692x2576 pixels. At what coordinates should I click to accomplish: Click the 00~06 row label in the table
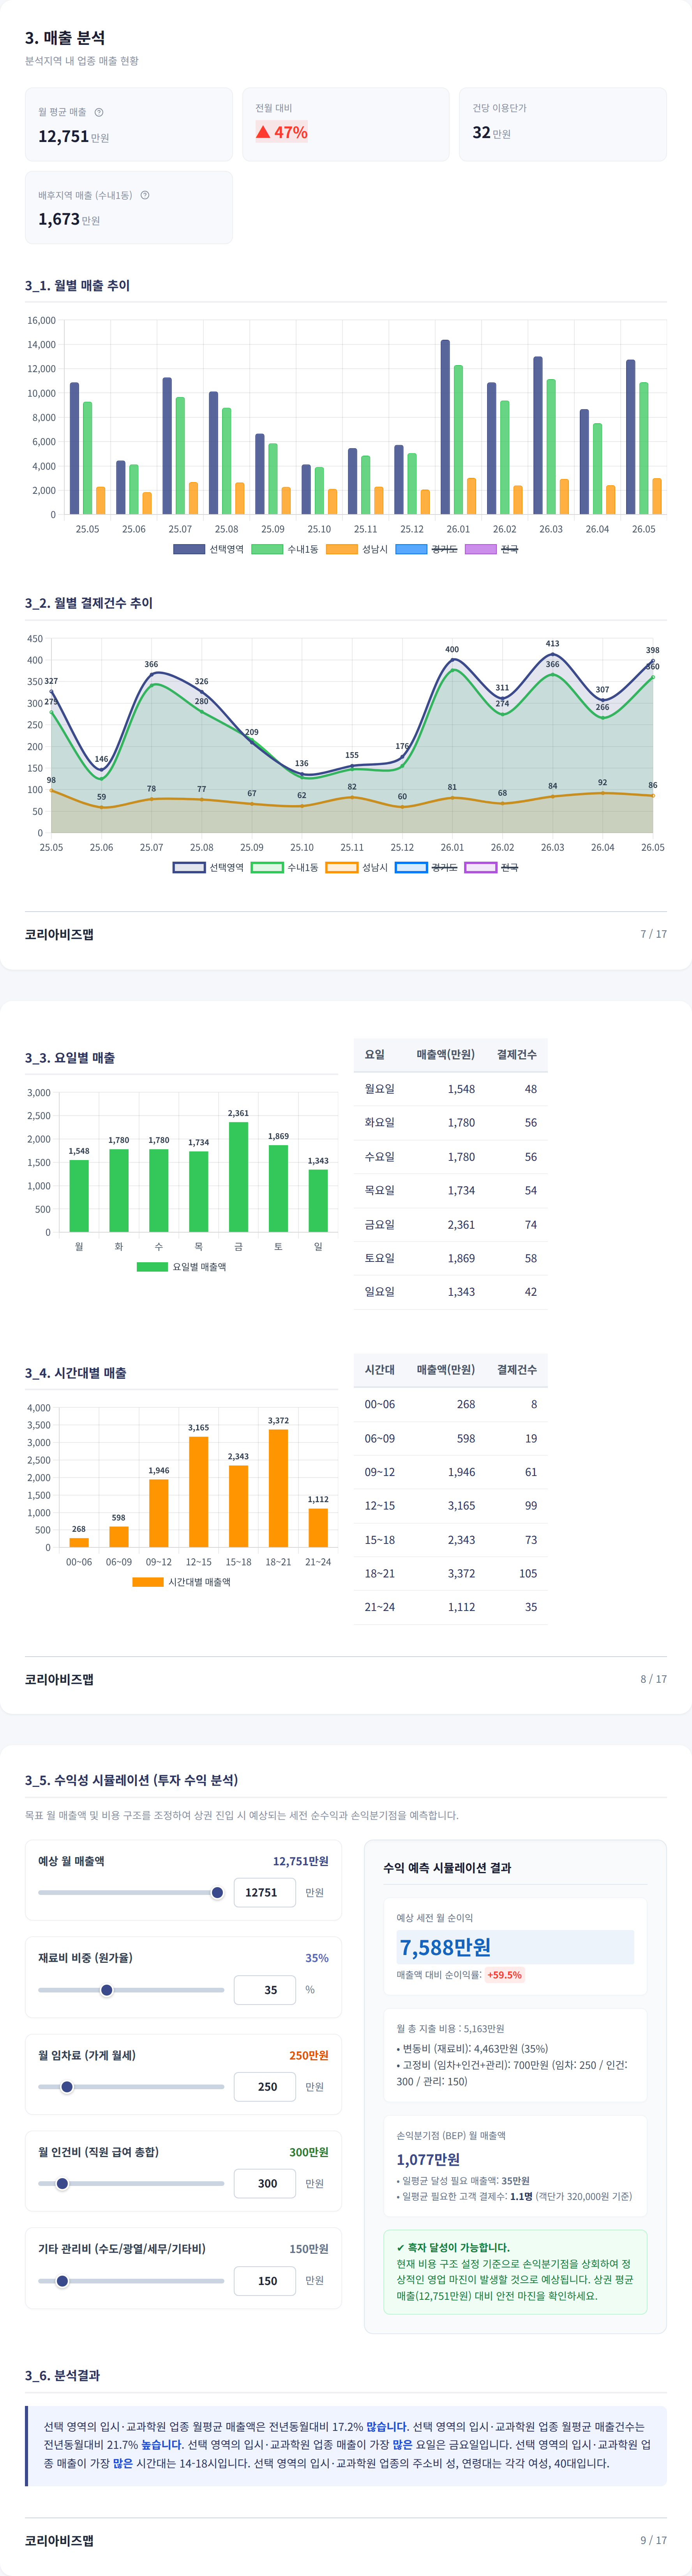click(380, 1404)
